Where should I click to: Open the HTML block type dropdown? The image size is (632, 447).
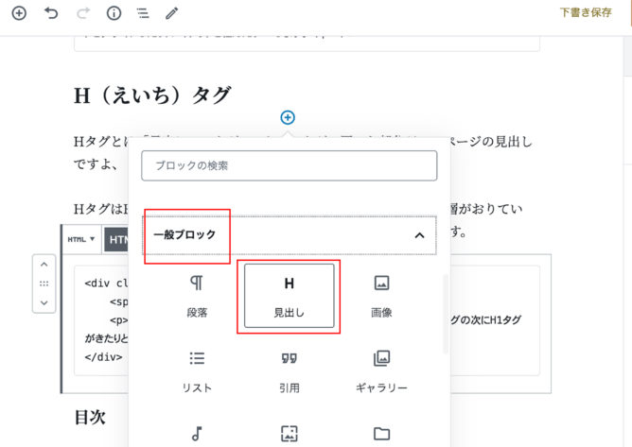81,239
